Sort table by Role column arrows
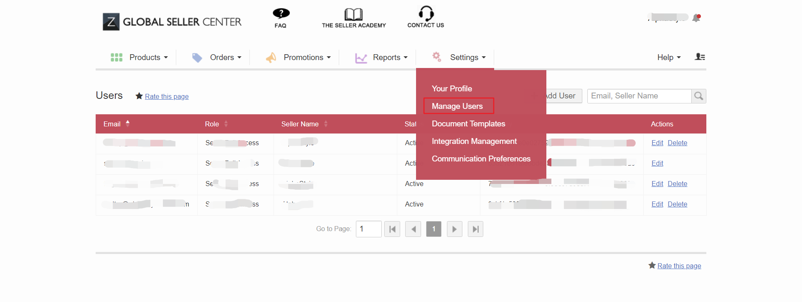The height and width of the screenshot is (302, 802). 226,124
